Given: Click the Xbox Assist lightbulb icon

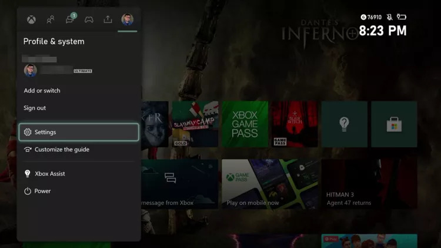Looking at the screenshot, I should click(28, 174).
